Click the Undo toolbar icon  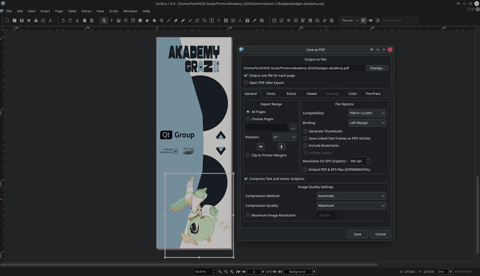click(x=63, y=20)
